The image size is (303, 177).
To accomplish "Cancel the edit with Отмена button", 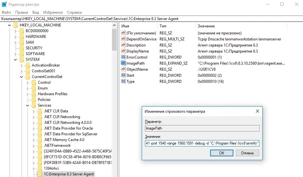I will tap(247, 153).
